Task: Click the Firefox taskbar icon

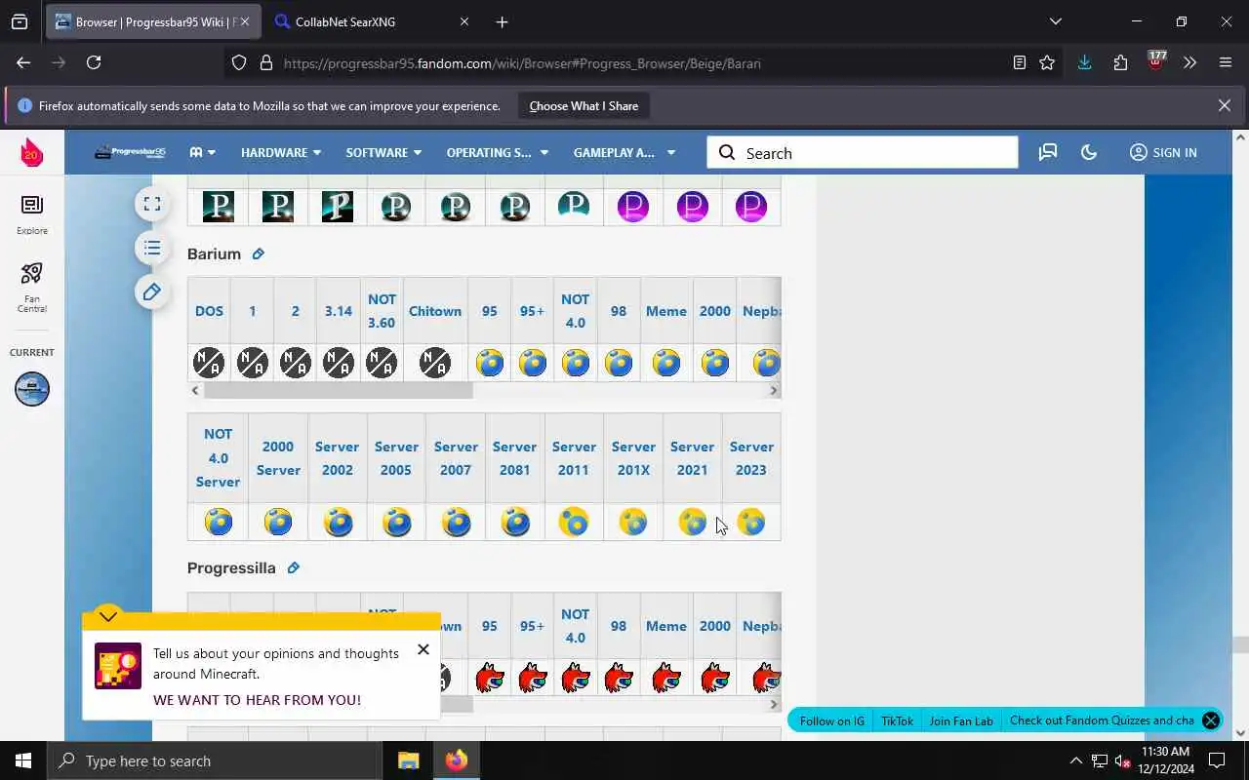Action: [456, 760]
